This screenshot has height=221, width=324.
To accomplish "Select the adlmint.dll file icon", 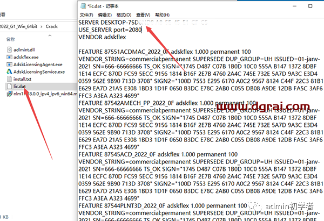I will coord(10,49).
